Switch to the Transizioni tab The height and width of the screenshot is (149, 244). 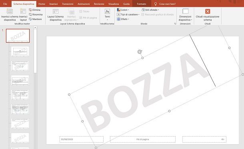click(x=68, y=4)
